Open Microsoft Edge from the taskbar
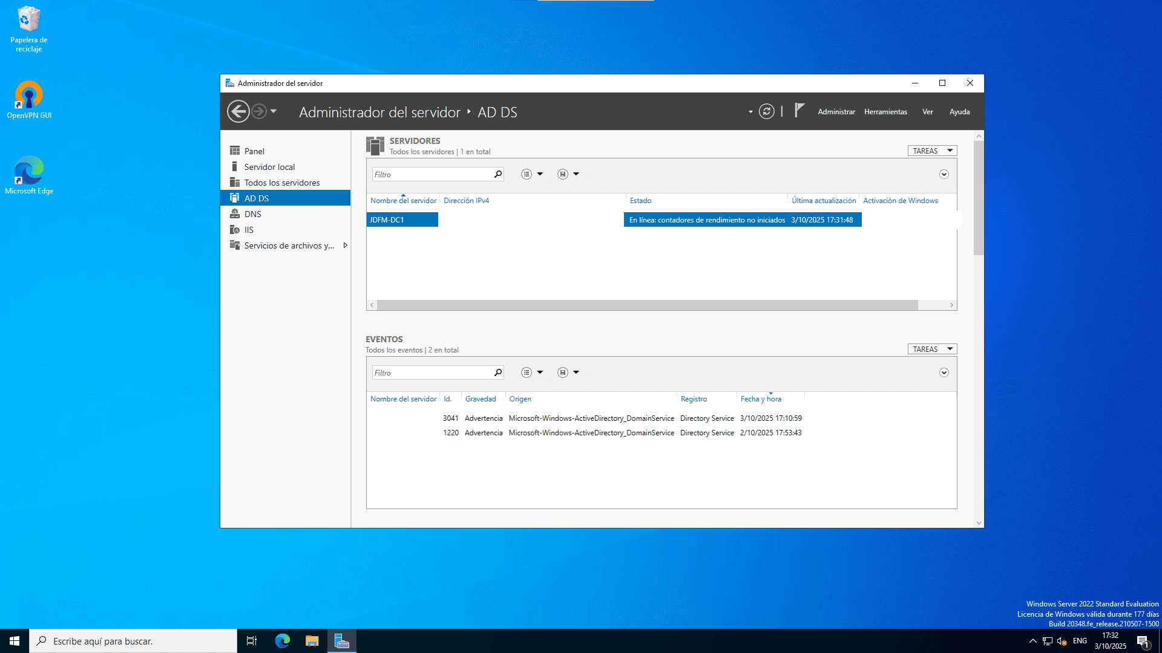Screen dimensions: 1162x653 point(282,640)
